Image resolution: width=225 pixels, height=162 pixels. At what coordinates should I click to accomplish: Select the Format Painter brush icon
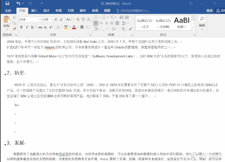pos(14,29)
